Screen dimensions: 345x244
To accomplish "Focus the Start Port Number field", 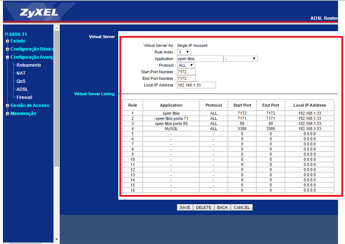I will click(186, 72).
